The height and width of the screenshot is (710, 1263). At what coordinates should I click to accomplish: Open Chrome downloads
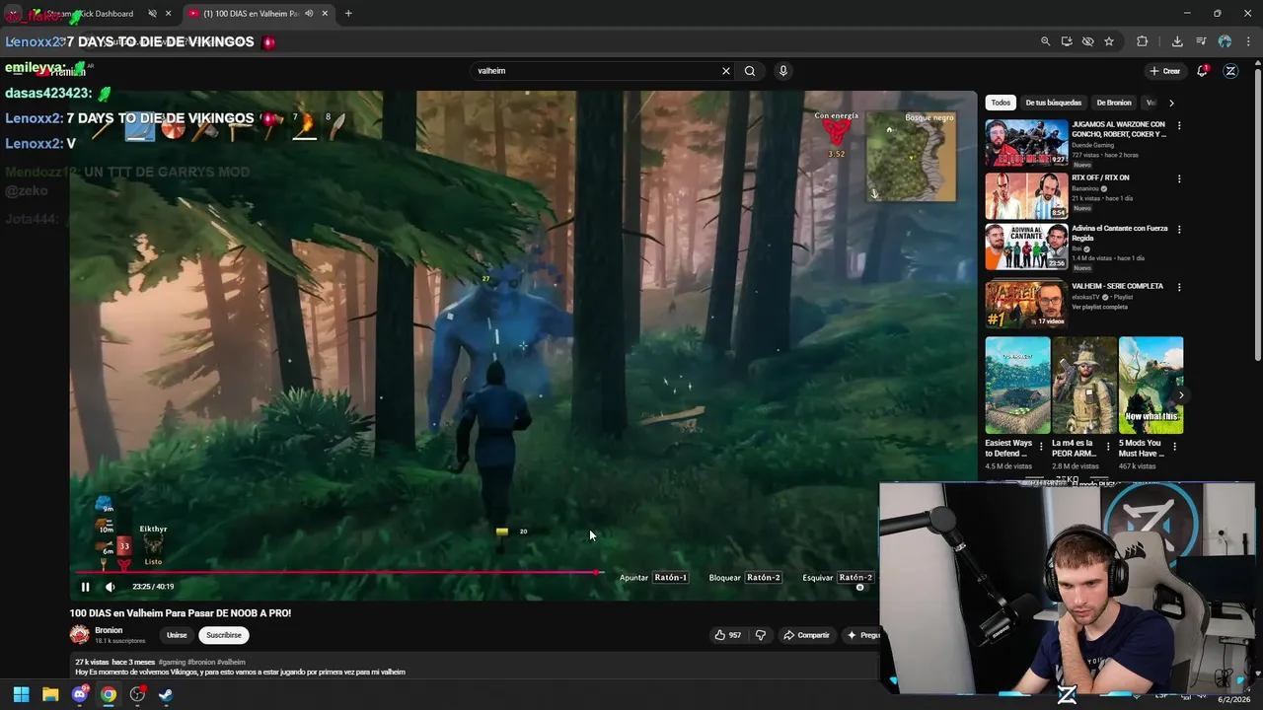coord(1177,41)
